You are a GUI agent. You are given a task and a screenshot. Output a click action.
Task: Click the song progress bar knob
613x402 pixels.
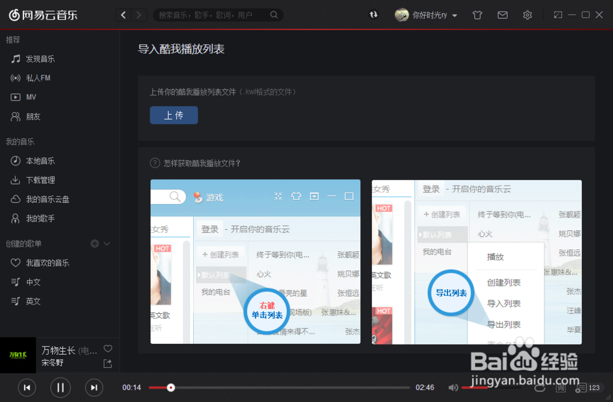click(x=171, y=387)
